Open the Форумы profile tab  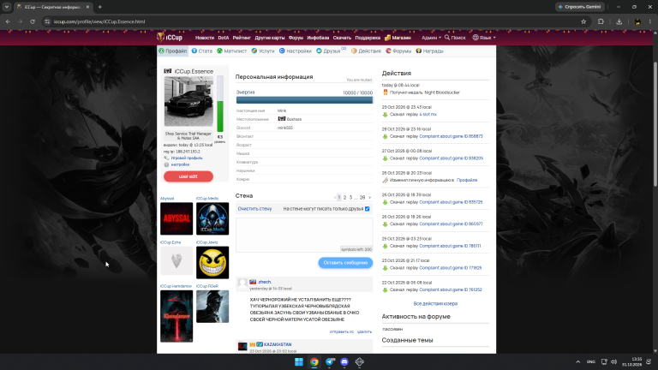tap(398, 51)
